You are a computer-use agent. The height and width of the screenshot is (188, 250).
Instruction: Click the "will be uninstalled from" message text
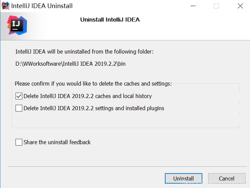pyautogui.click(x=84, y=52)
